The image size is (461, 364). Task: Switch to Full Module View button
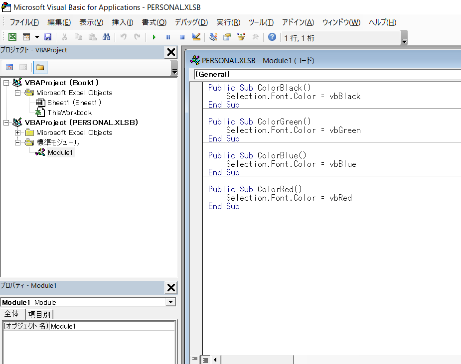click(204, 359)
